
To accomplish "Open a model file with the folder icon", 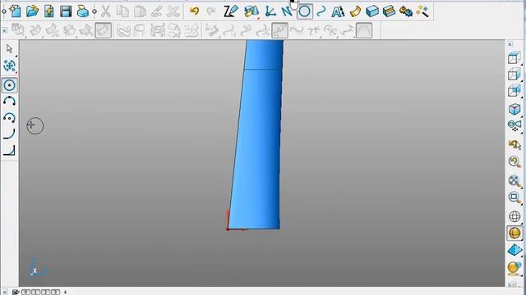I will 32,11.
